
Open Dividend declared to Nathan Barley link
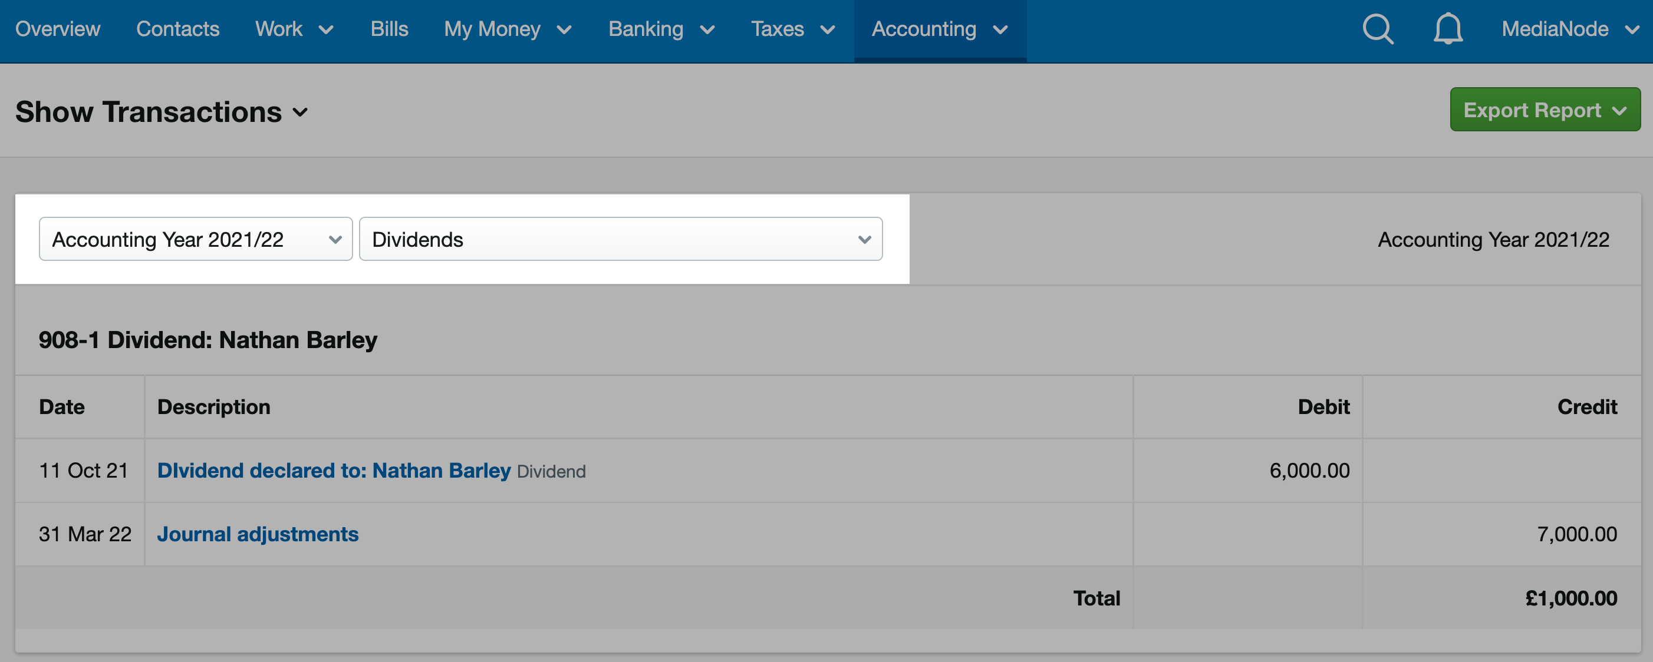[334, 471]
